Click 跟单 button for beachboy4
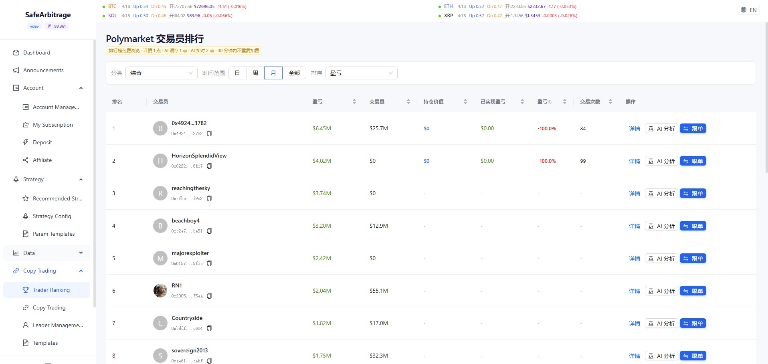768x364 pixels. pos(693,226)
